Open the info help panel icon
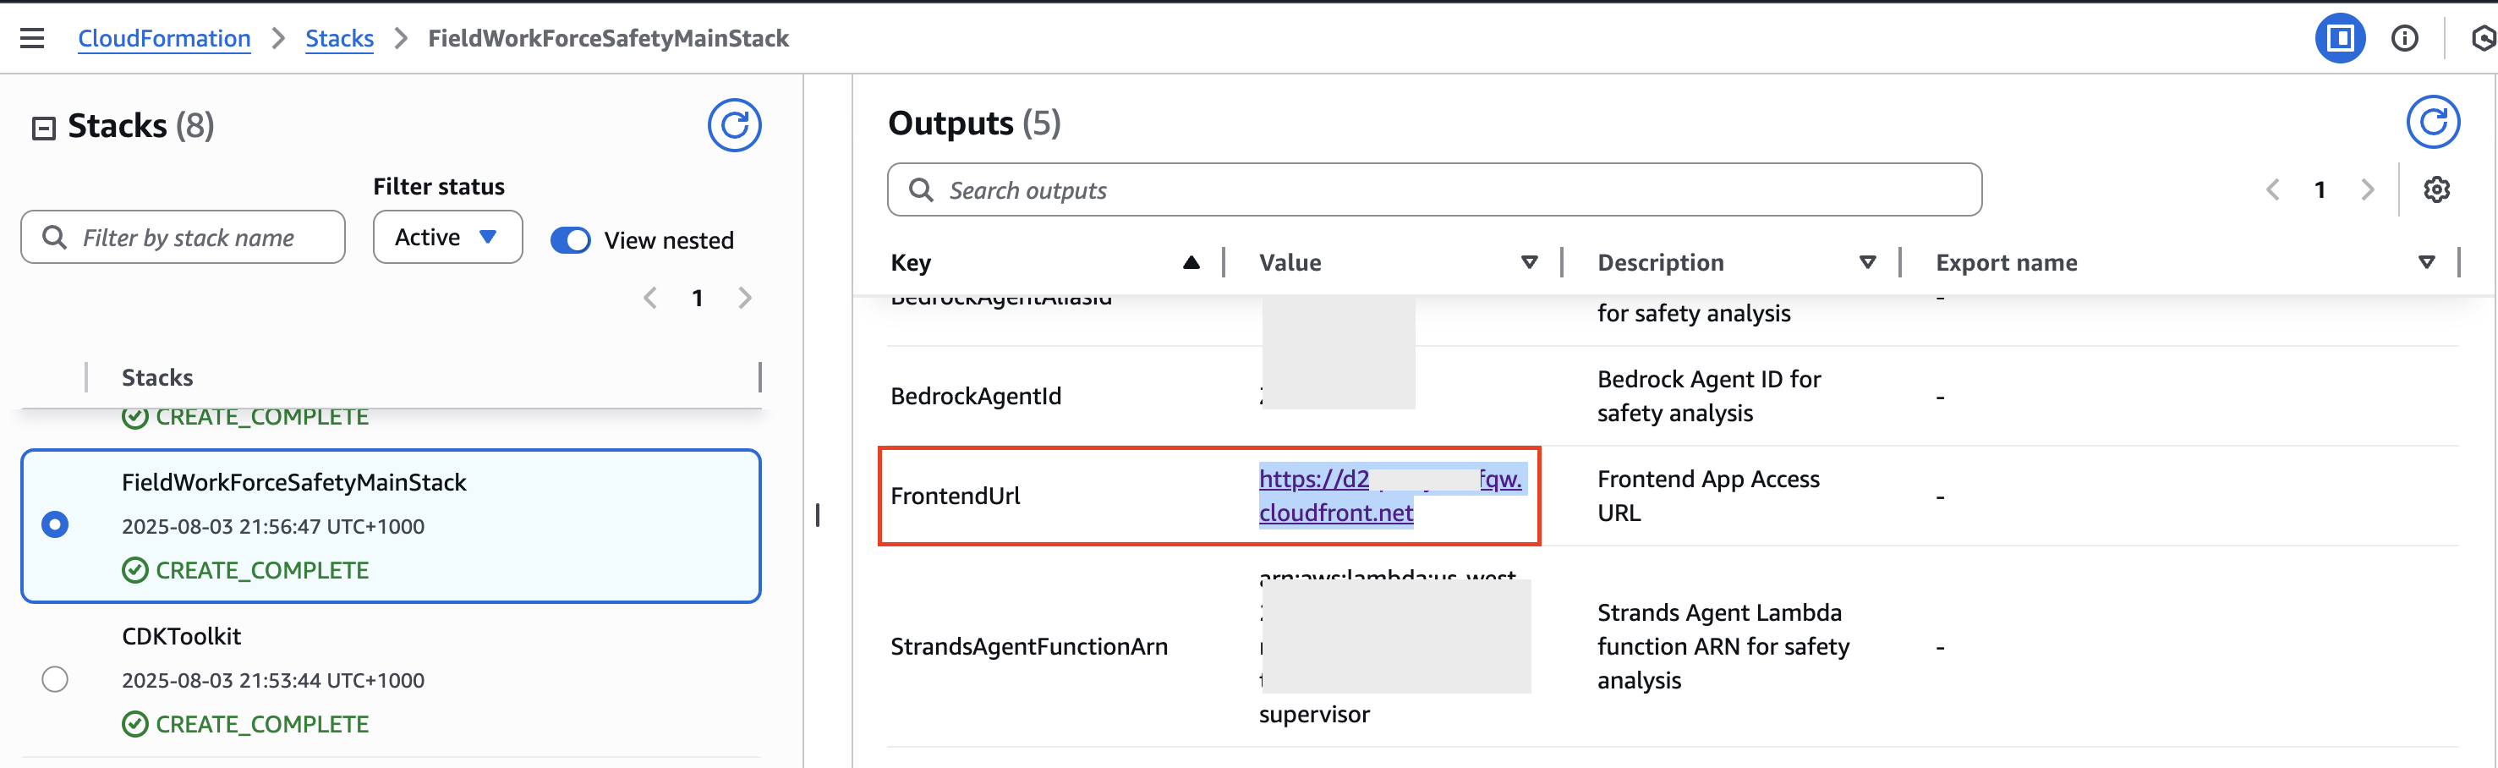 [x=2404, y=38]
